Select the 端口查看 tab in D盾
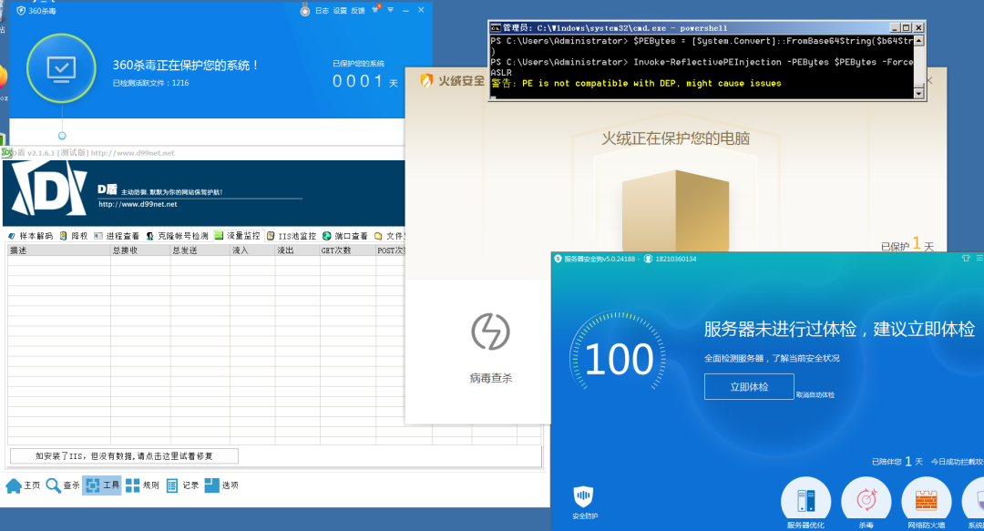Screen dimensions: 984x531 pos(345,236)
